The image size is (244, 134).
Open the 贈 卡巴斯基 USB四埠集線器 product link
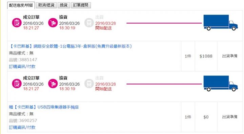(x=44, y=107)
